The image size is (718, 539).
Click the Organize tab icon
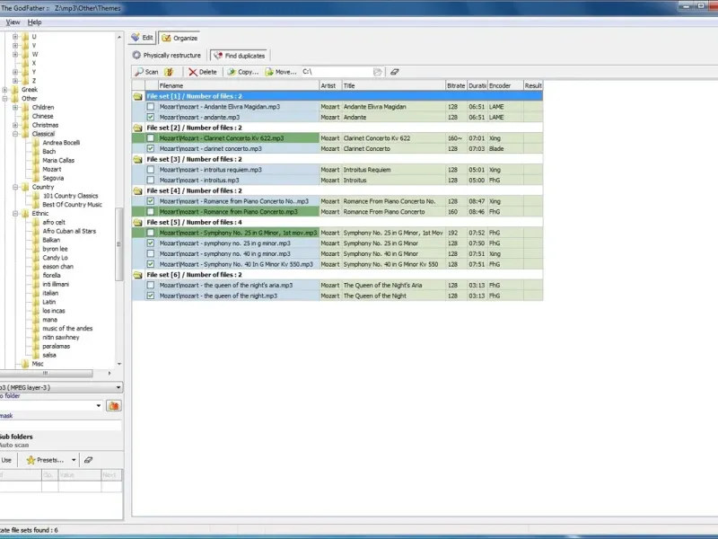click(x=166, y=38)
